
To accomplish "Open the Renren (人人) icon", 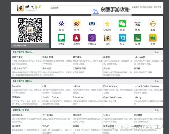I will click(x=92, y=24).
